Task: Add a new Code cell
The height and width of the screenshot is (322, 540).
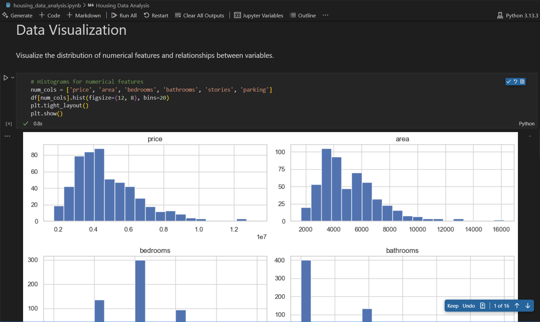Action: coord(50,15)
